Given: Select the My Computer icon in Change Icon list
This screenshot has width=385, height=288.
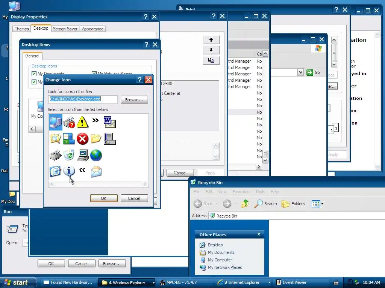Looking at the screenshot, I should click(56, 122).
